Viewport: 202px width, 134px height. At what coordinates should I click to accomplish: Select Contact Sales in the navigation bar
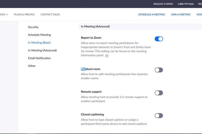coord(50,15)
